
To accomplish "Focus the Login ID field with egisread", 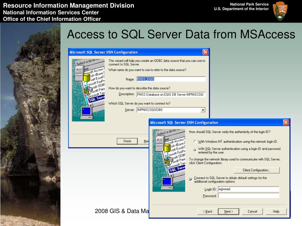I will pyautogui.click(x=249, y=189).
